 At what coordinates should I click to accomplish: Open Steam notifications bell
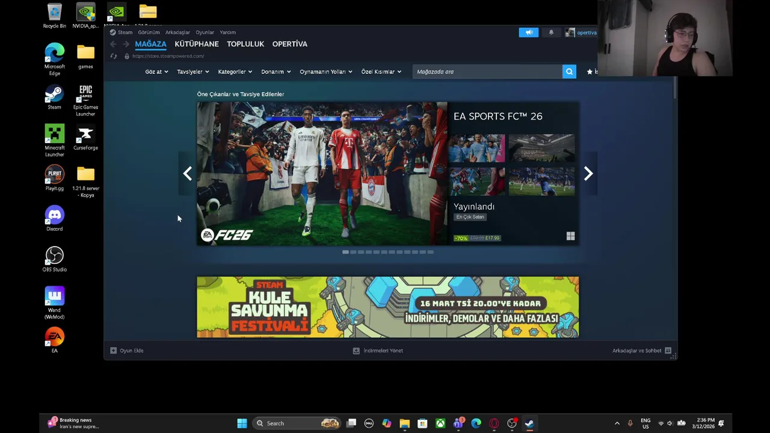[551, 32]
